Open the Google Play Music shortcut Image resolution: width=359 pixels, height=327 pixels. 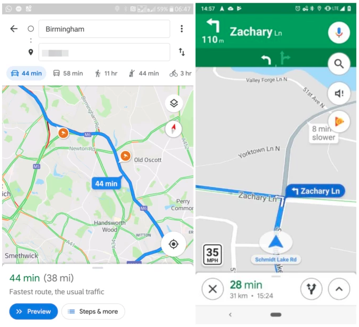339,122
